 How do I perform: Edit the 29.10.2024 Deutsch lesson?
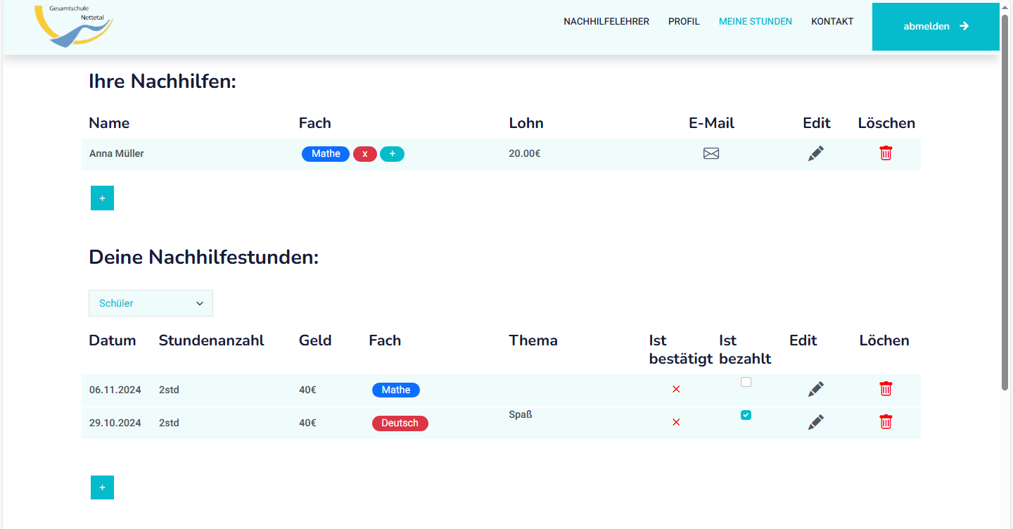point(815,422)
